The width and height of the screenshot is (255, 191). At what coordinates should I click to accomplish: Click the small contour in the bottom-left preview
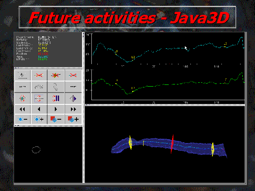coord(37,149)
